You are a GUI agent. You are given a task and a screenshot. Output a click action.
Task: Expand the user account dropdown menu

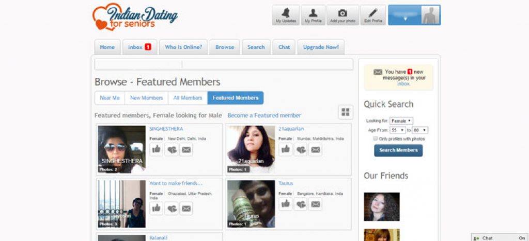click(x=405, y=19)
